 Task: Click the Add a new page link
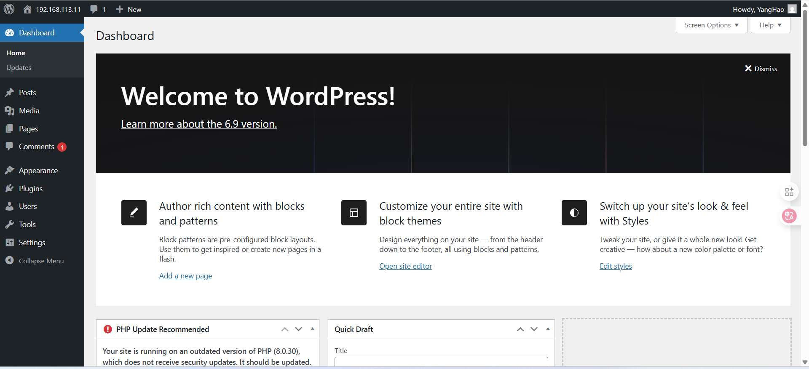point(185,276)
